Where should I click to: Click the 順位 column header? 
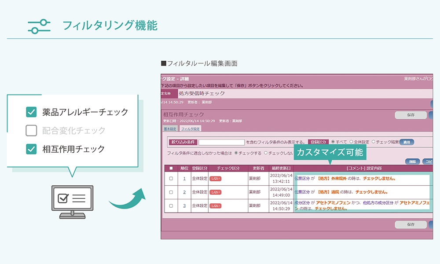tap(184, 169)
